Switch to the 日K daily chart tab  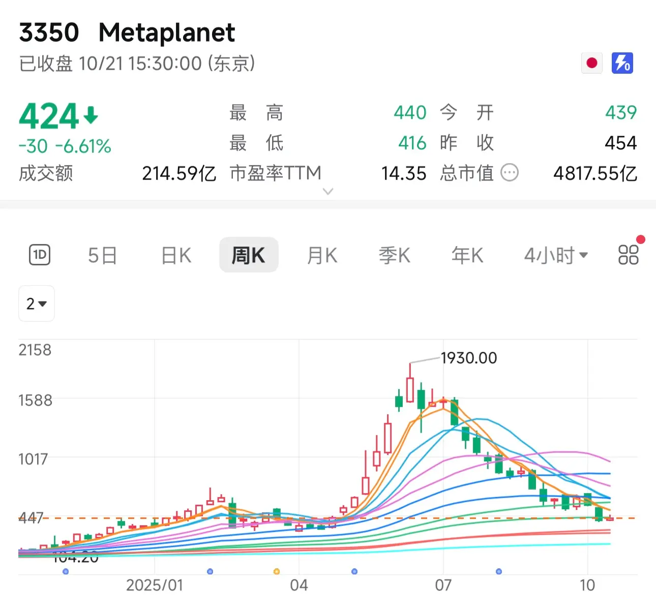[176, 255]
